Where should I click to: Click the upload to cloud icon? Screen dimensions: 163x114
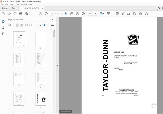pyautogui.click(x=15, y=14)
